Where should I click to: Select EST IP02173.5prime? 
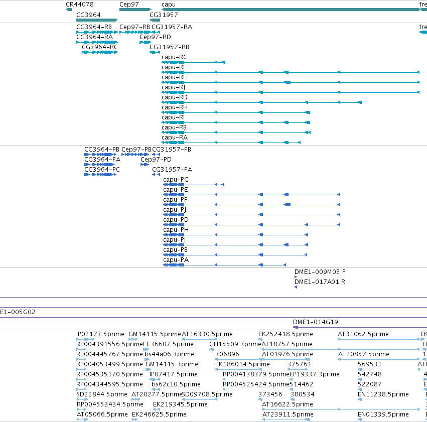pos(85,339)
